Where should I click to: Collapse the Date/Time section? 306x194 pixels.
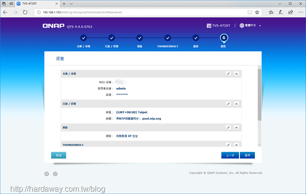point(236,104)
